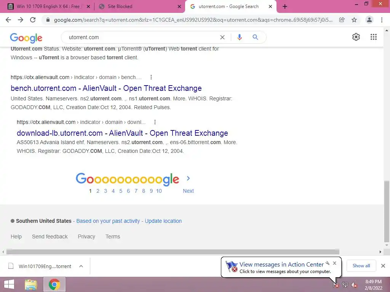This screenshot has width=390, height=292.
Task: Open the notification wrench options icon
Action: [328, 263]
